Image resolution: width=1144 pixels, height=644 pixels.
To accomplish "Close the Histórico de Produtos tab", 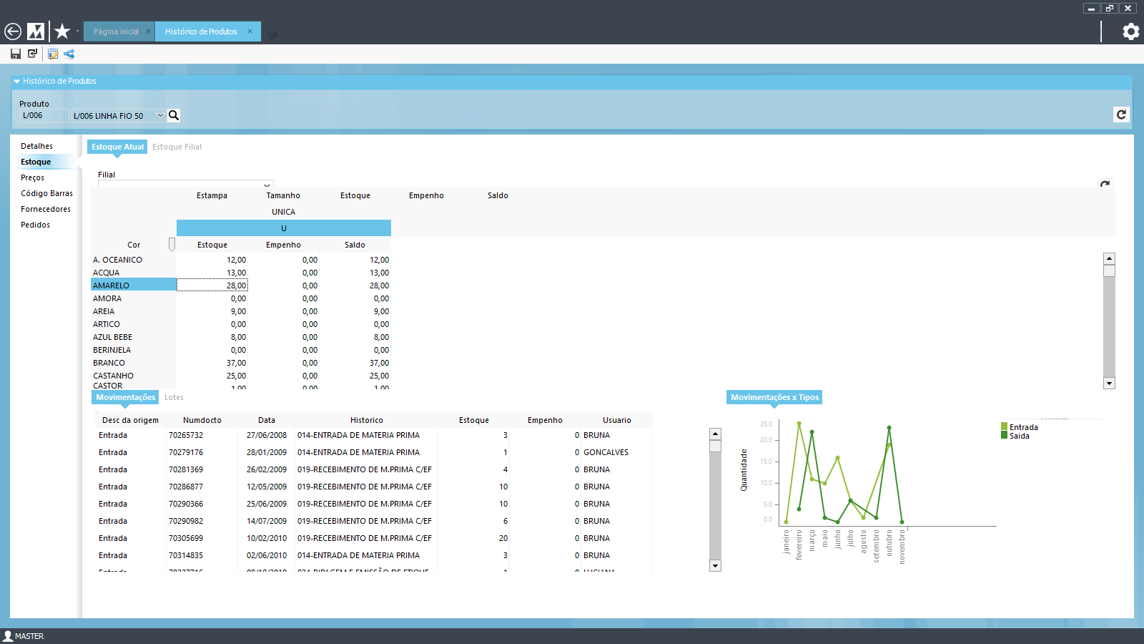I will coord(250,31).
